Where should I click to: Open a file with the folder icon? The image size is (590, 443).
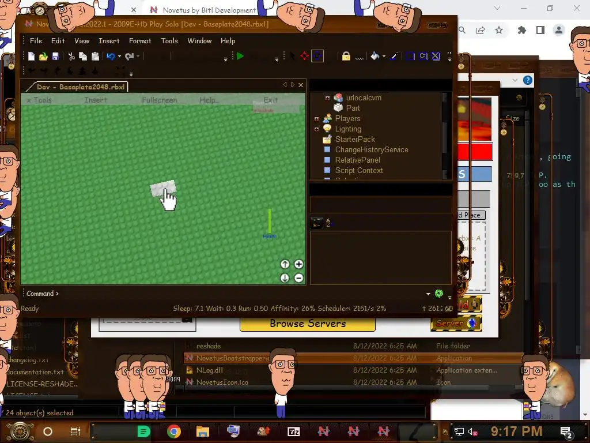[43, 57]
